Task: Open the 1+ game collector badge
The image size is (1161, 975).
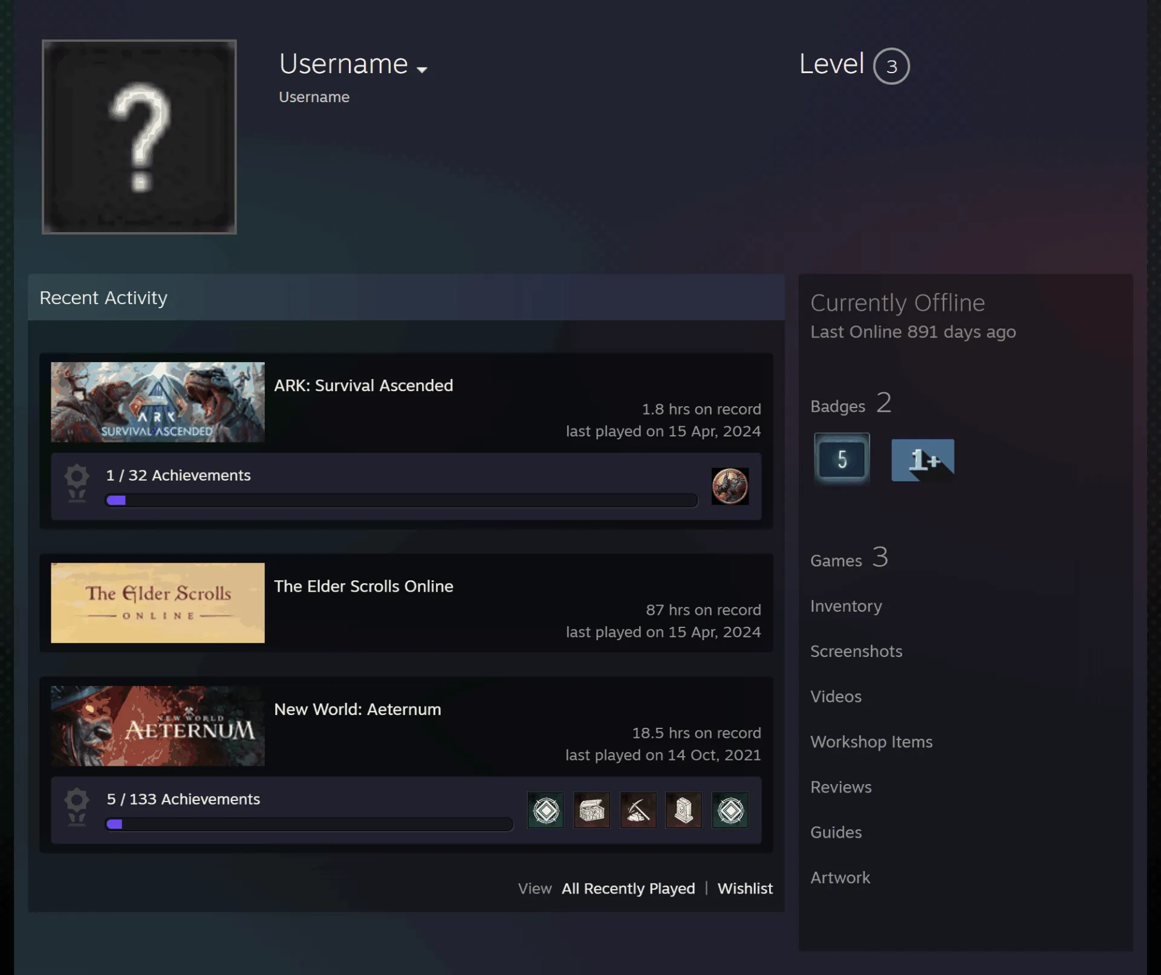Action: coord(923,460)
